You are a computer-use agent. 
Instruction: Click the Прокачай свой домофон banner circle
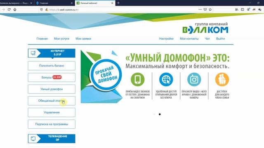click(106, 75)
